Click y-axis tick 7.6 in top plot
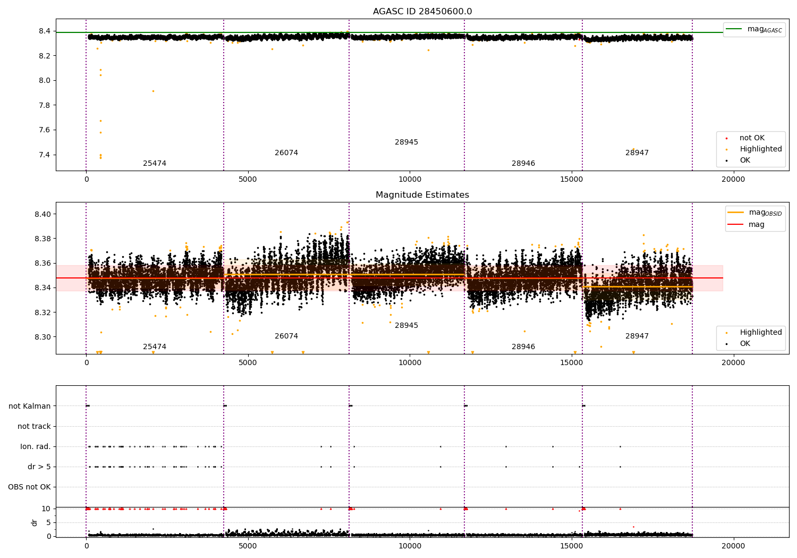 click(x=45, y=130)
